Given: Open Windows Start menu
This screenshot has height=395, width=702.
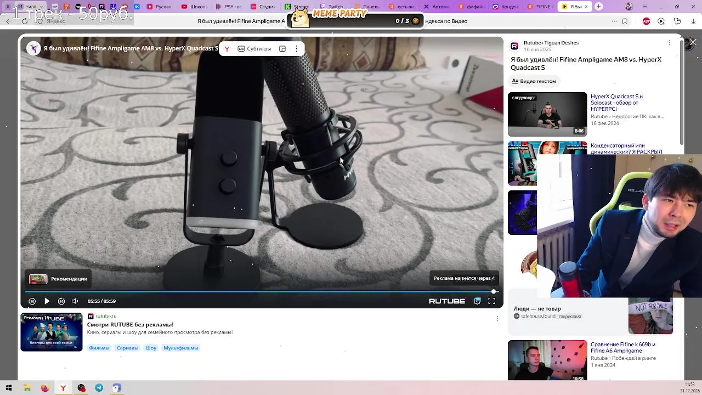Looking at the screenshot, I should click(9, 388).
